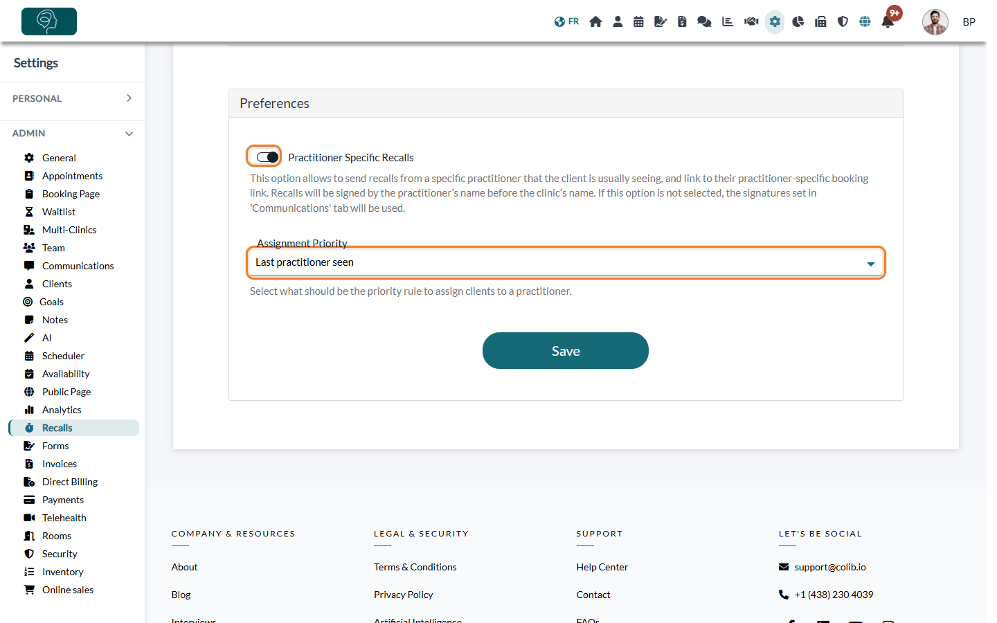
Task: Click the support@colib.io email link
Action: point(830,567)
